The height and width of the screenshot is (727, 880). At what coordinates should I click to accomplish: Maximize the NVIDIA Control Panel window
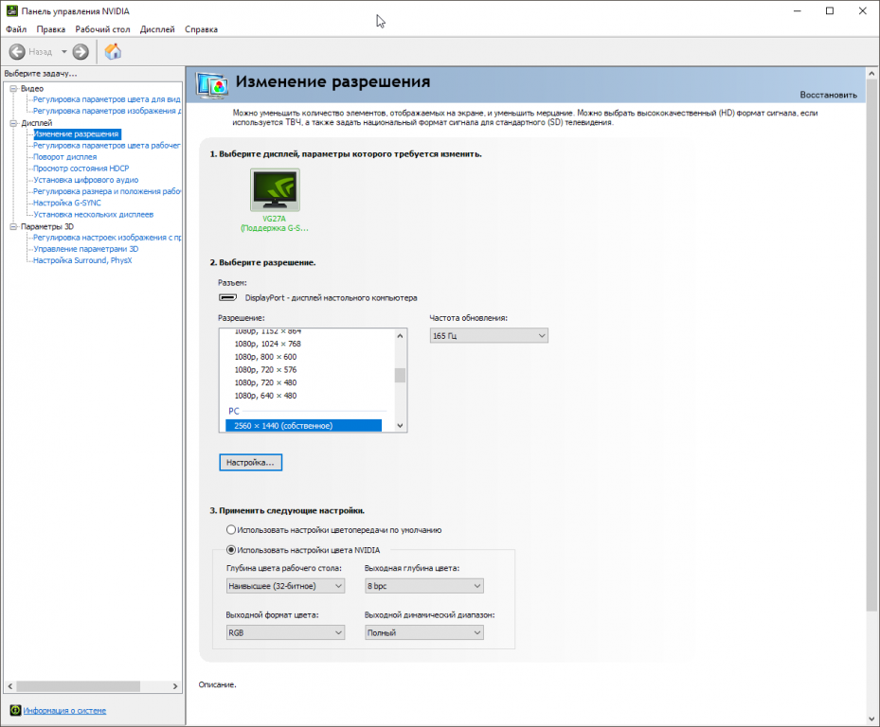pyautogui.click(x=830, y=11)
